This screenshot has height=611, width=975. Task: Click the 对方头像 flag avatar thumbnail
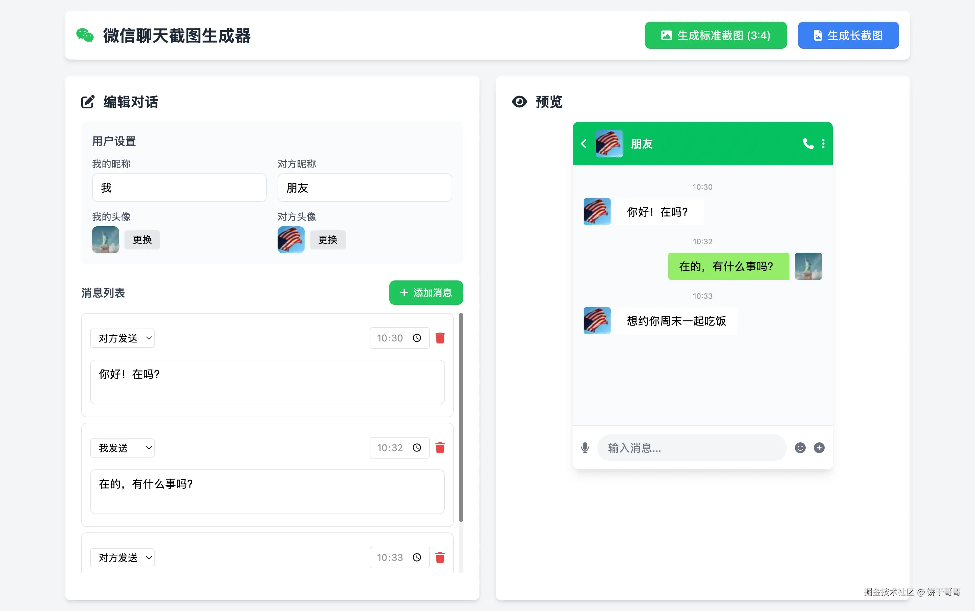pos(291,240)
